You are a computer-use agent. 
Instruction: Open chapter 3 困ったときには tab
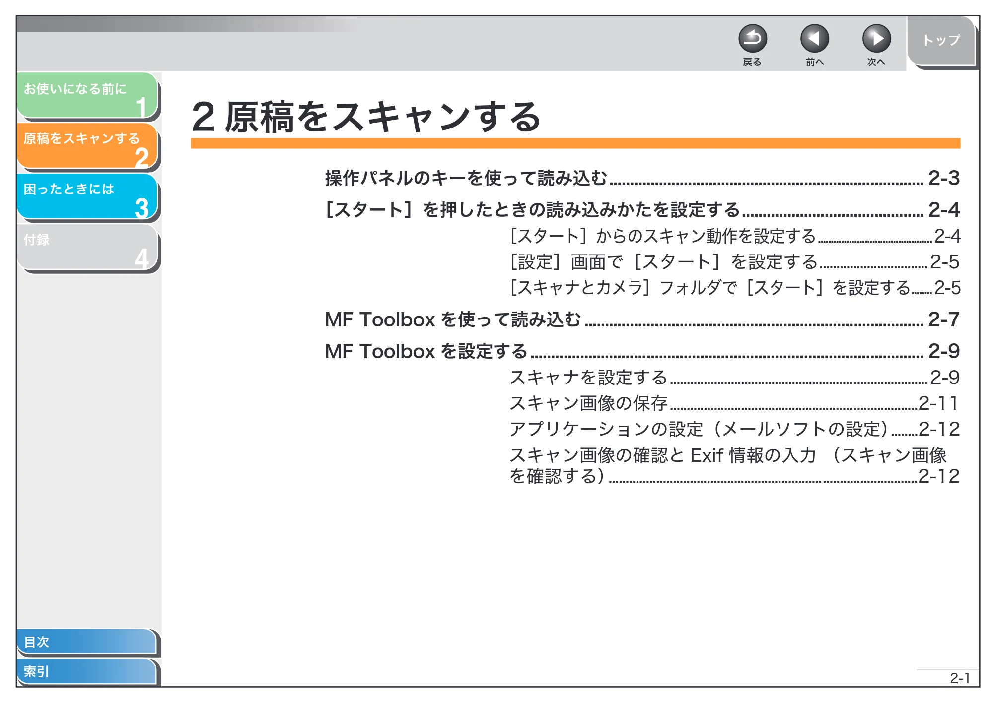coord(87,196)
